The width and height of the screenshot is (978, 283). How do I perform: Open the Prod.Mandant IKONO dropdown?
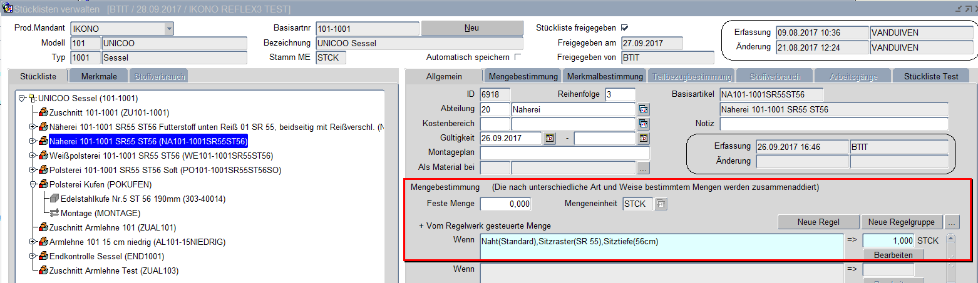point(168,29)
